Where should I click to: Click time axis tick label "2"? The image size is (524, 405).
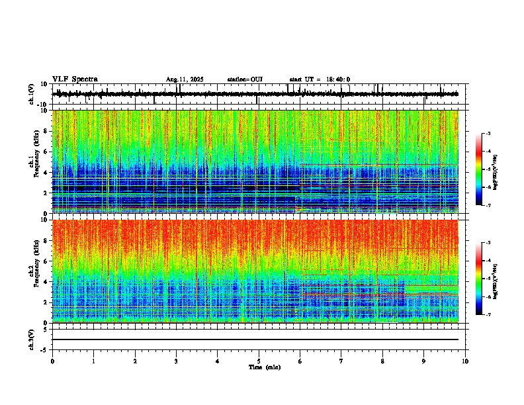pyautogui.click(x=135, y=361)
